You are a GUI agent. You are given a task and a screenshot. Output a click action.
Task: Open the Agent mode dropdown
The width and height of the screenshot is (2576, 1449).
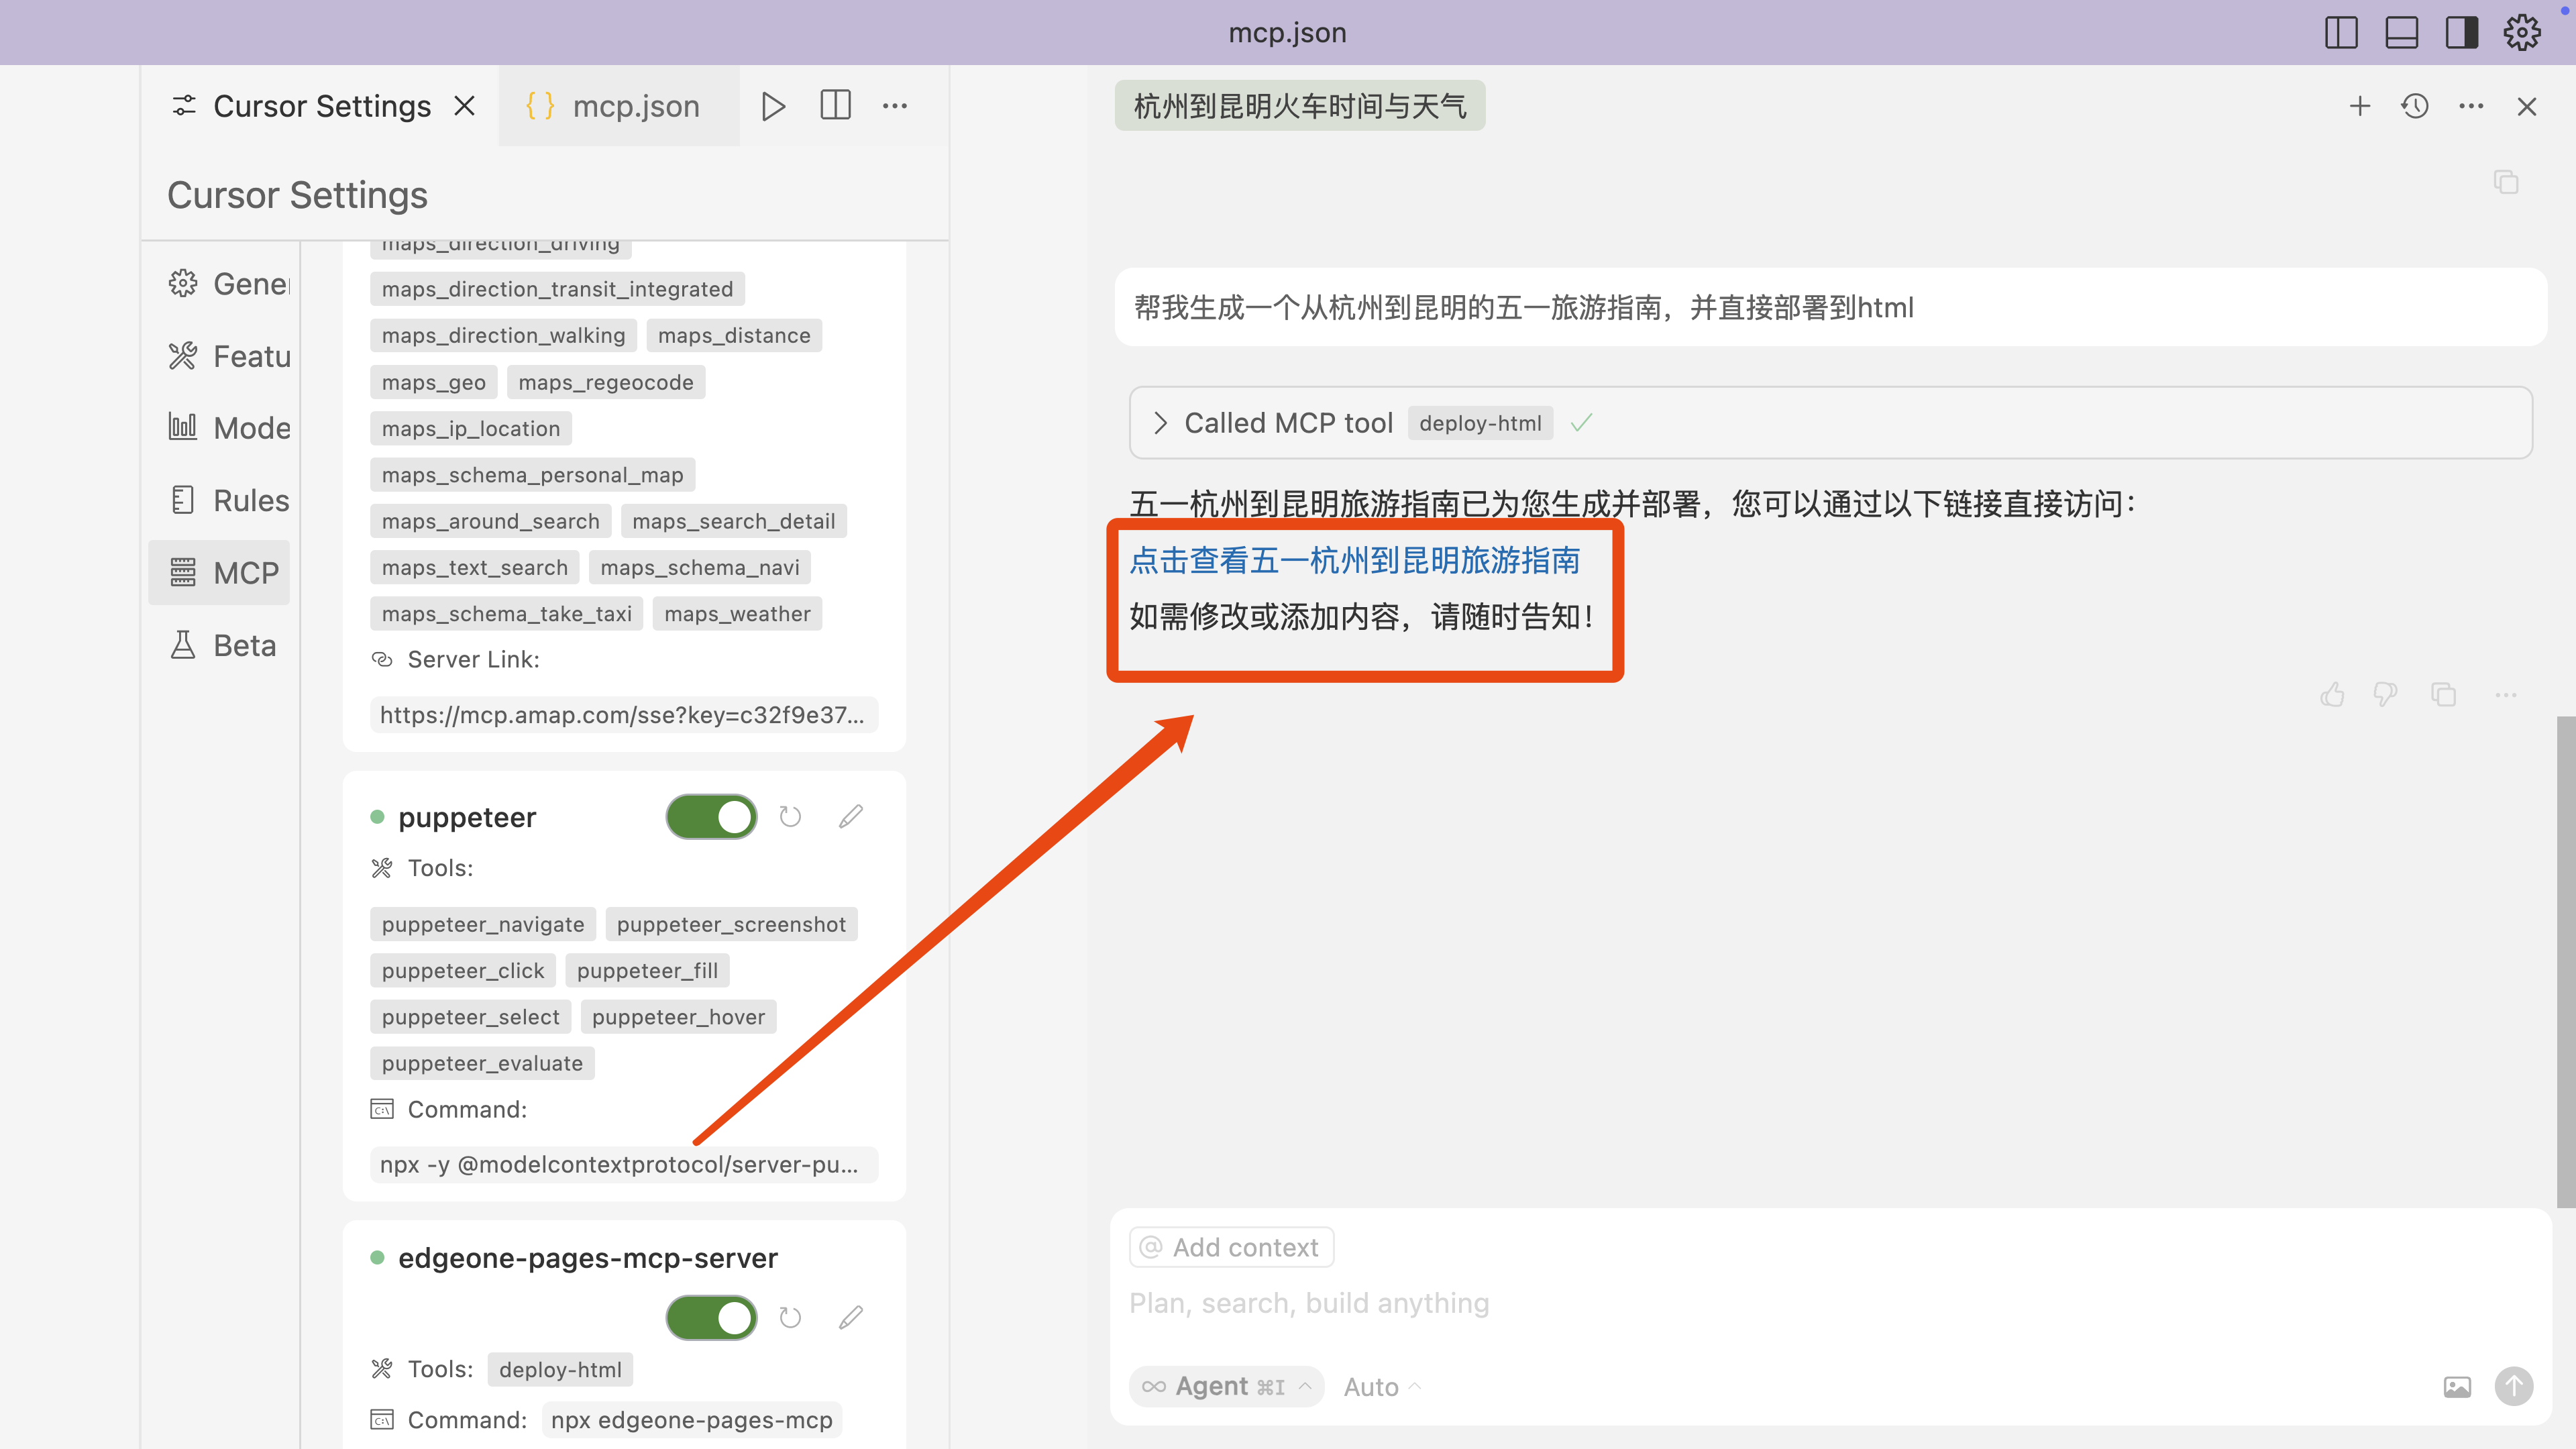coord(1226,1386)
